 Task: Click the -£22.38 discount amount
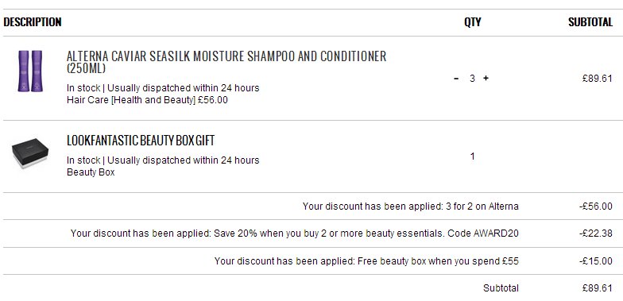coord(596,233)
